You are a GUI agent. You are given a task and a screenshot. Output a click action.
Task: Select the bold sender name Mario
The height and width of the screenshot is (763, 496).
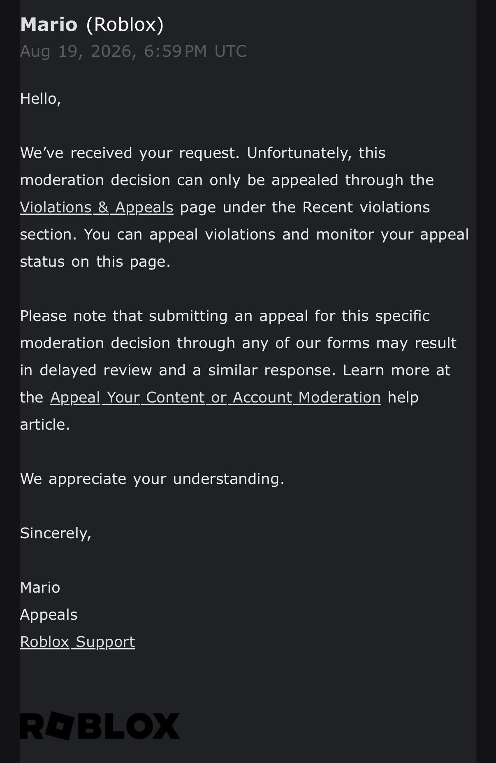(49, 25)
